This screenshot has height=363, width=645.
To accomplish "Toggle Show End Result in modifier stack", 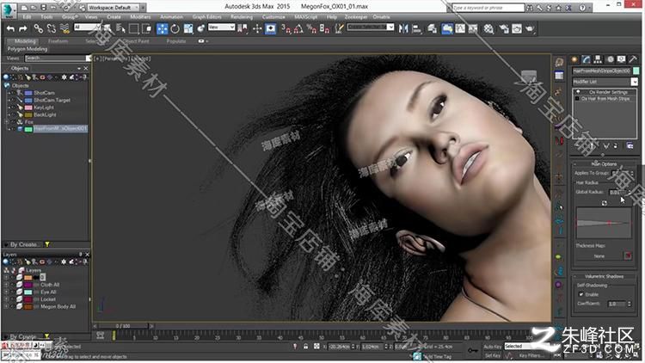I will click(593, 145).
